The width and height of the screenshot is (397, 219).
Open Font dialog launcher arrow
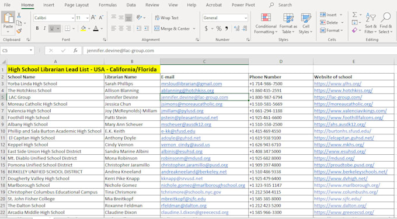pos(105,40)
